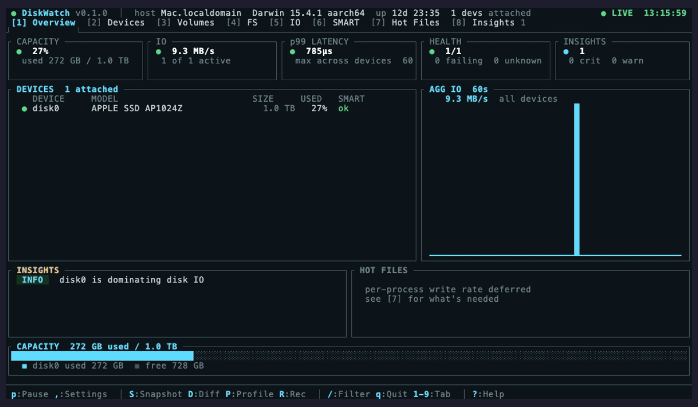Click the SIZE column header
Image resolution: width=698 pixels, height=407 pixels.
pos(263,99)
